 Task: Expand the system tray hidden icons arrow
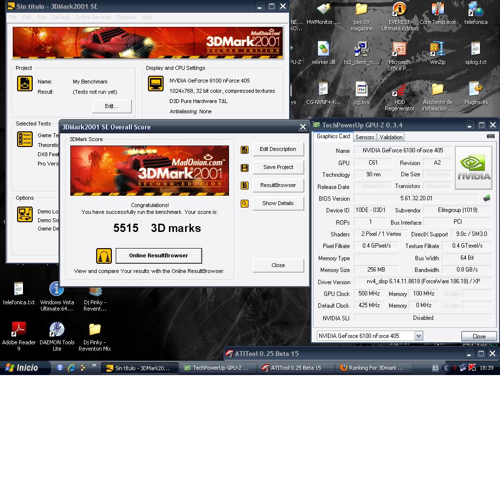click(x=445, y=368)
